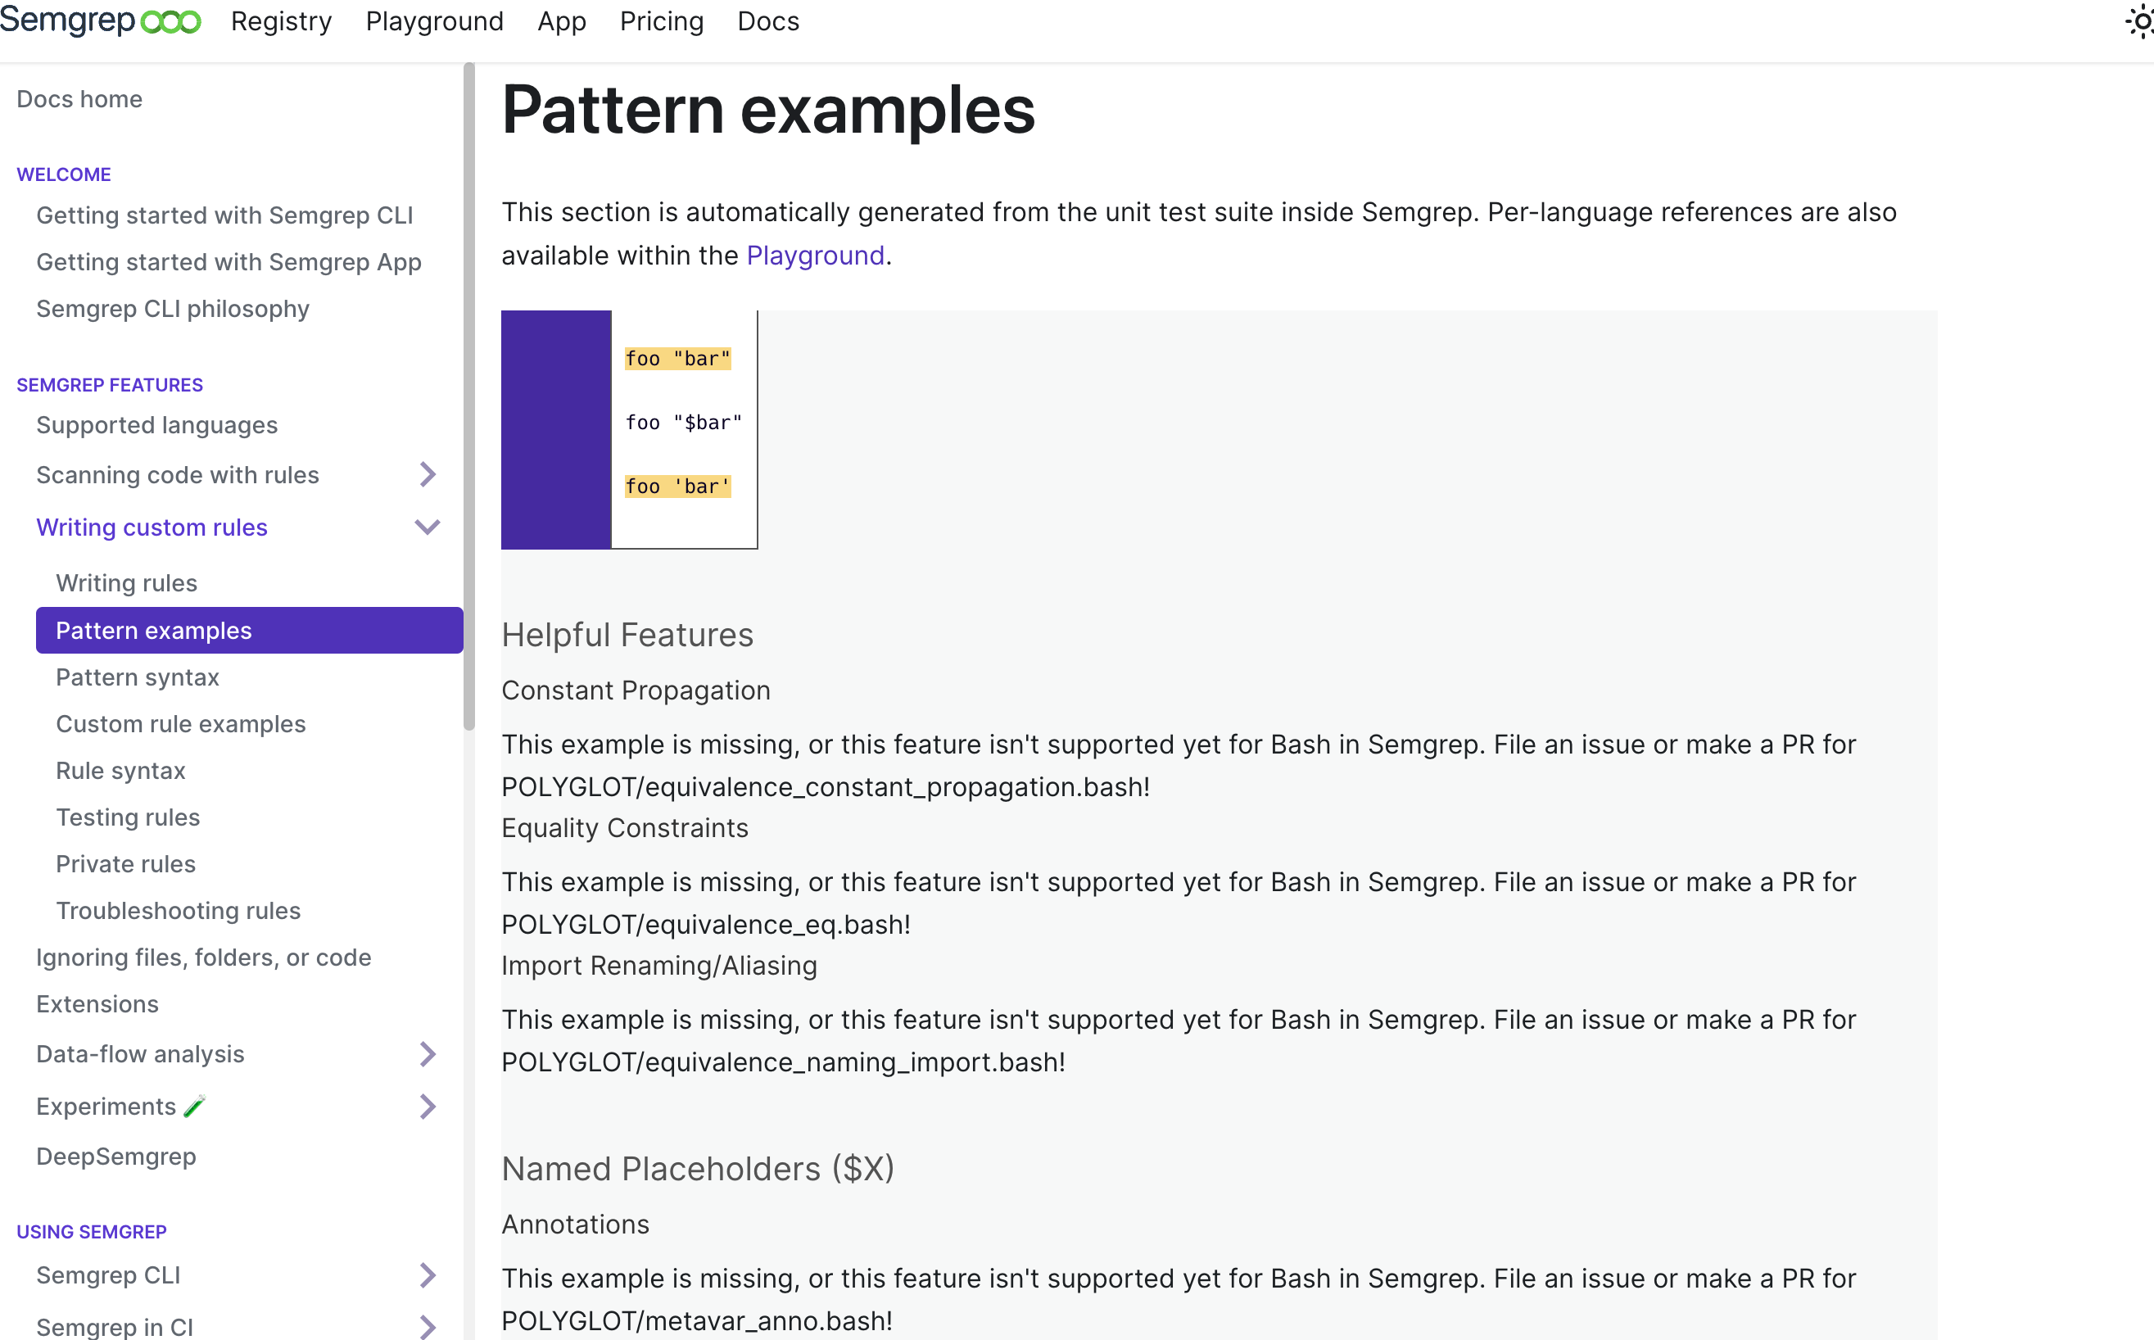Go to Docs home
Viewport: 2154px width, 1340px height.
pos(79,98)
